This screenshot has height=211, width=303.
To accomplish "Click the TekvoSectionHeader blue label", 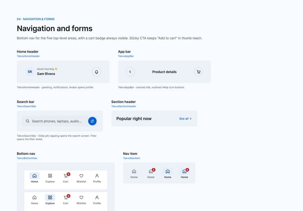I will pos(124,106).
